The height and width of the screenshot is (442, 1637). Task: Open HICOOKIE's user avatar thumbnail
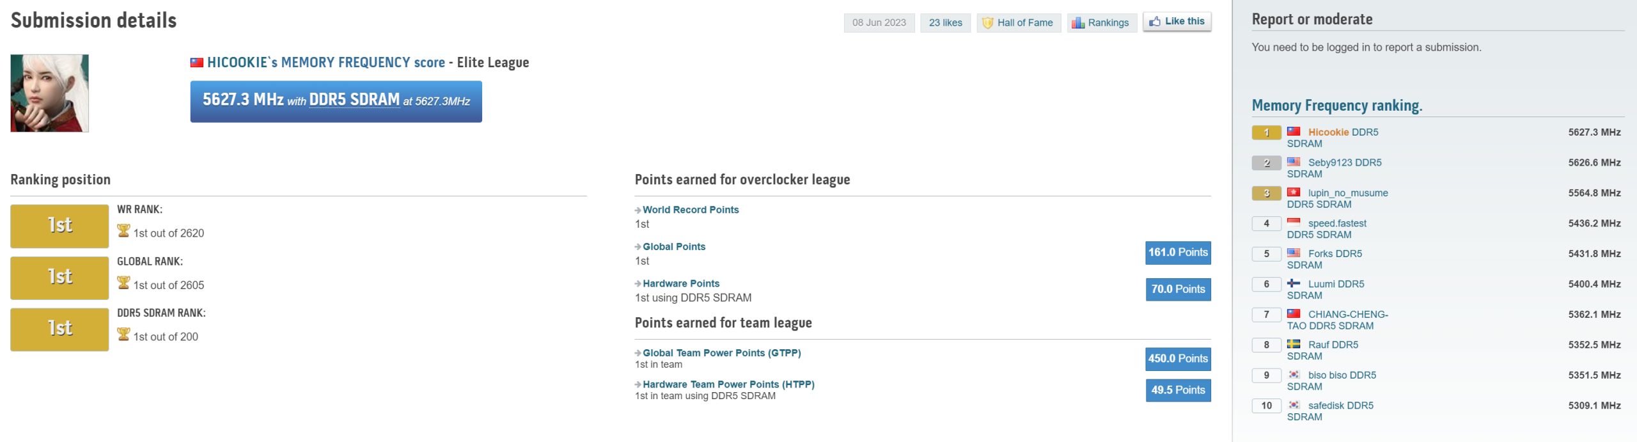50,93
